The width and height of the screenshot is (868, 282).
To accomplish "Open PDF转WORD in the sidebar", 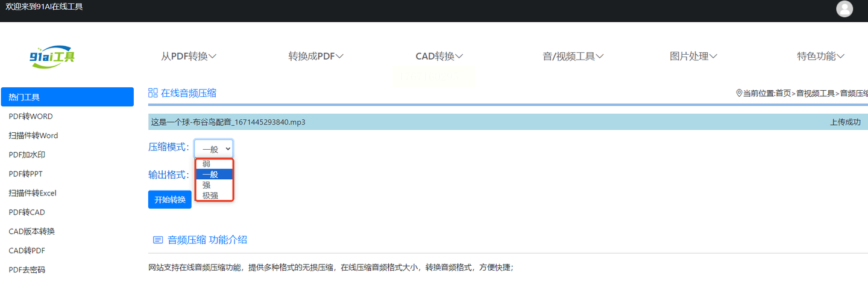I will [x=31, y=116].
